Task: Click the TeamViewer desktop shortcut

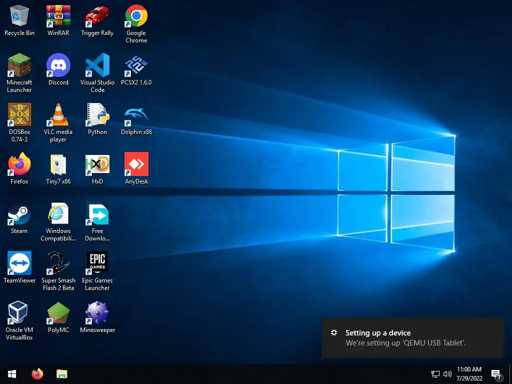Action: 19,267
